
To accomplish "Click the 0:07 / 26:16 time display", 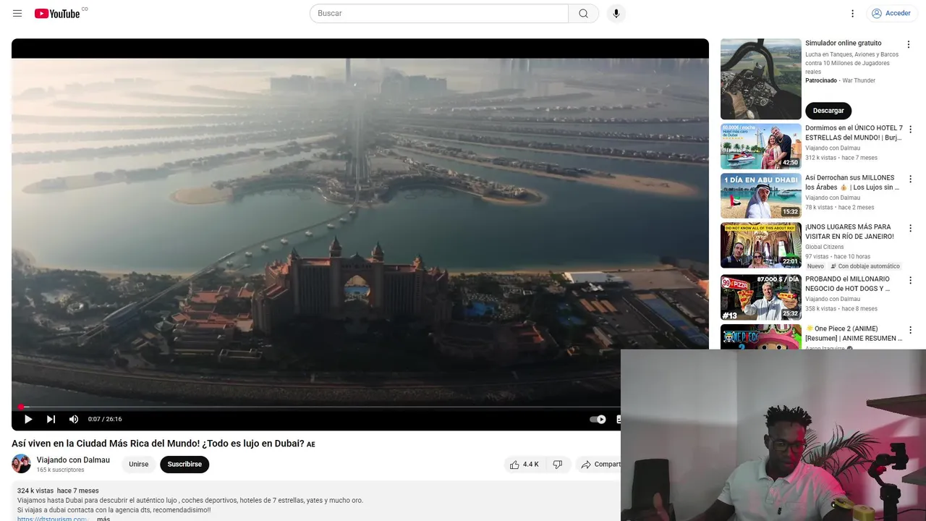I will [105, 419].
